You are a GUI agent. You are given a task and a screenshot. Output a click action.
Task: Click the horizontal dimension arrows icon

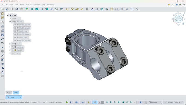click(x=97, y=9)
